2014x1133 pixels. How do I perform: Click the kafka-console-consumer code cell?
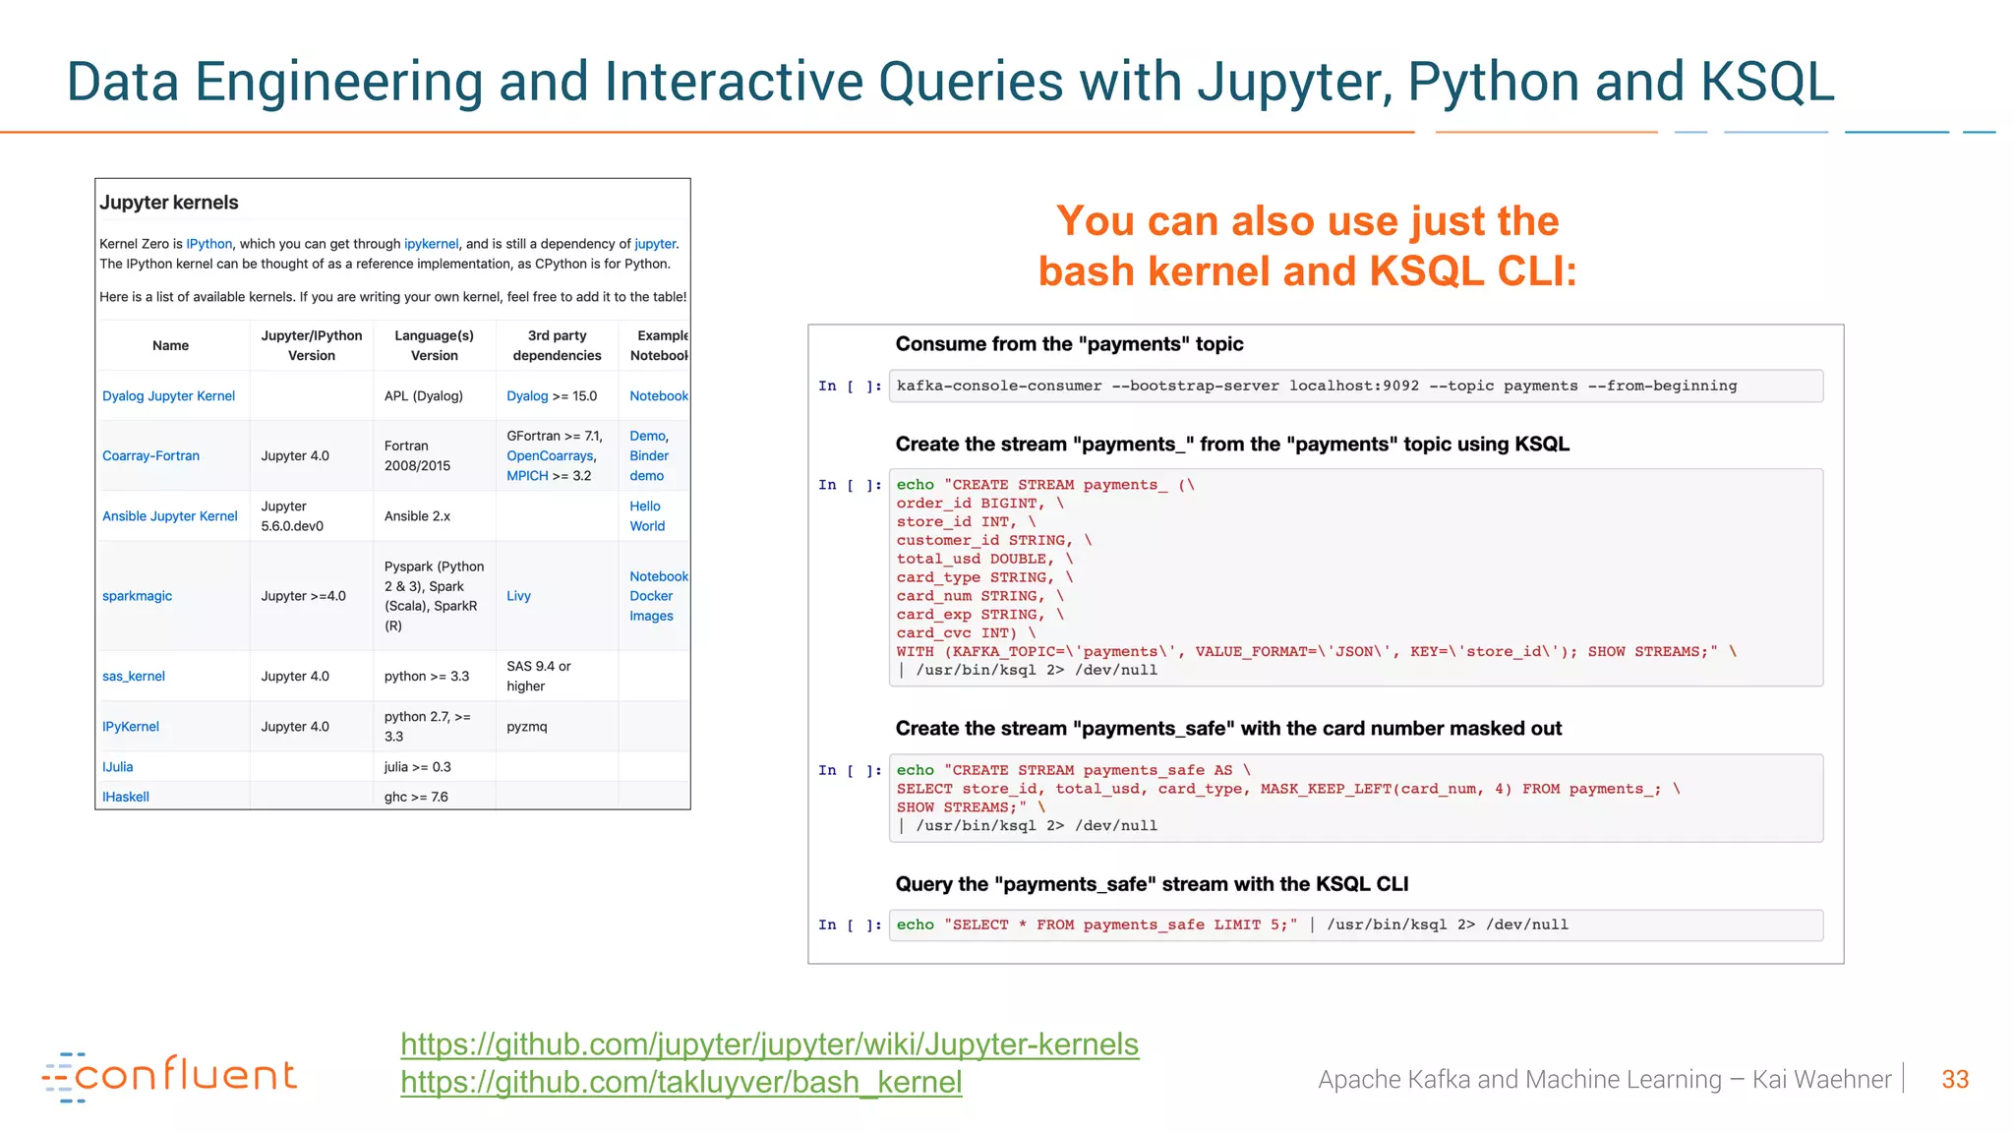coord(1355,387)
